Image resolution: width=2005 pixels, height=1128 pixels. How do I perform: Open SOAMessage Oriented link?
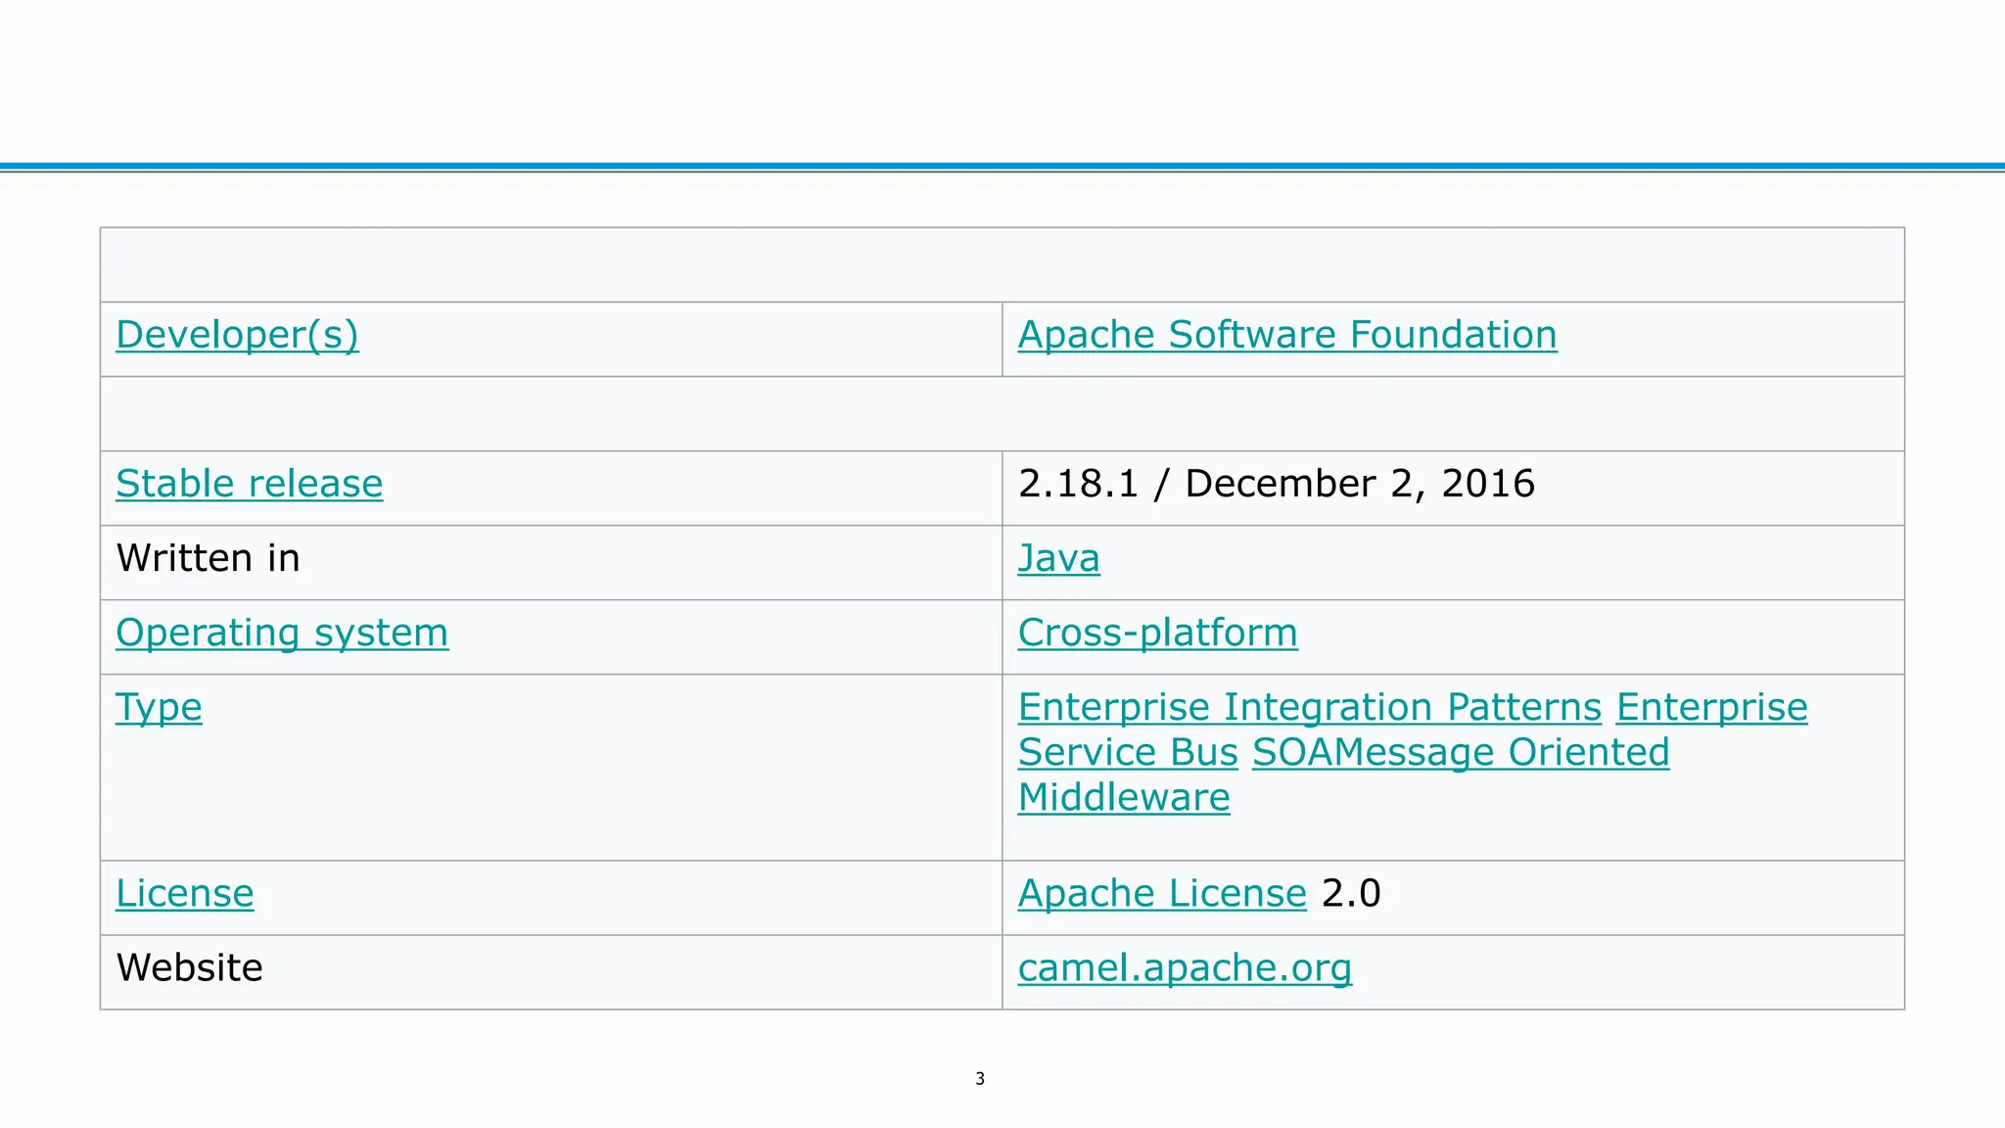click(x=1460, y=752)
